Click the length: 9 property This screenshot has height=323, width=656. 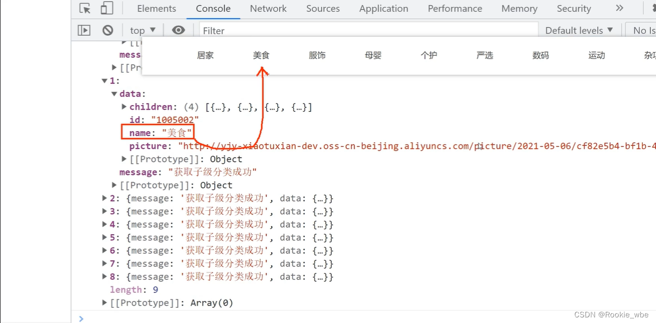coord(134,290)
